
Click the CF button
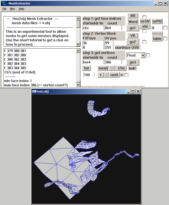coord(112,68)
